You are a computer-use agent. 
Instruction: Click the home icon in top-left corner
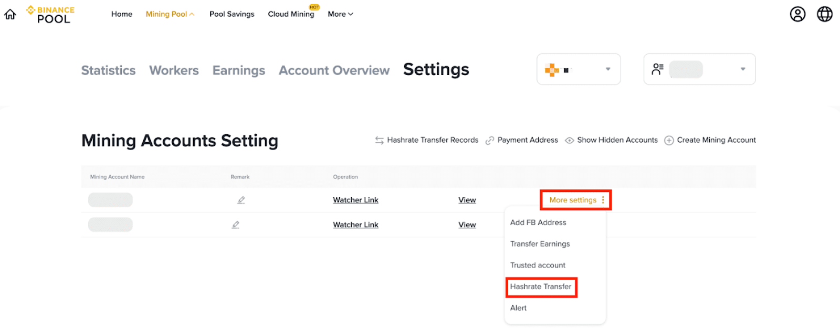pyautogui.click(x=10, y=14)
